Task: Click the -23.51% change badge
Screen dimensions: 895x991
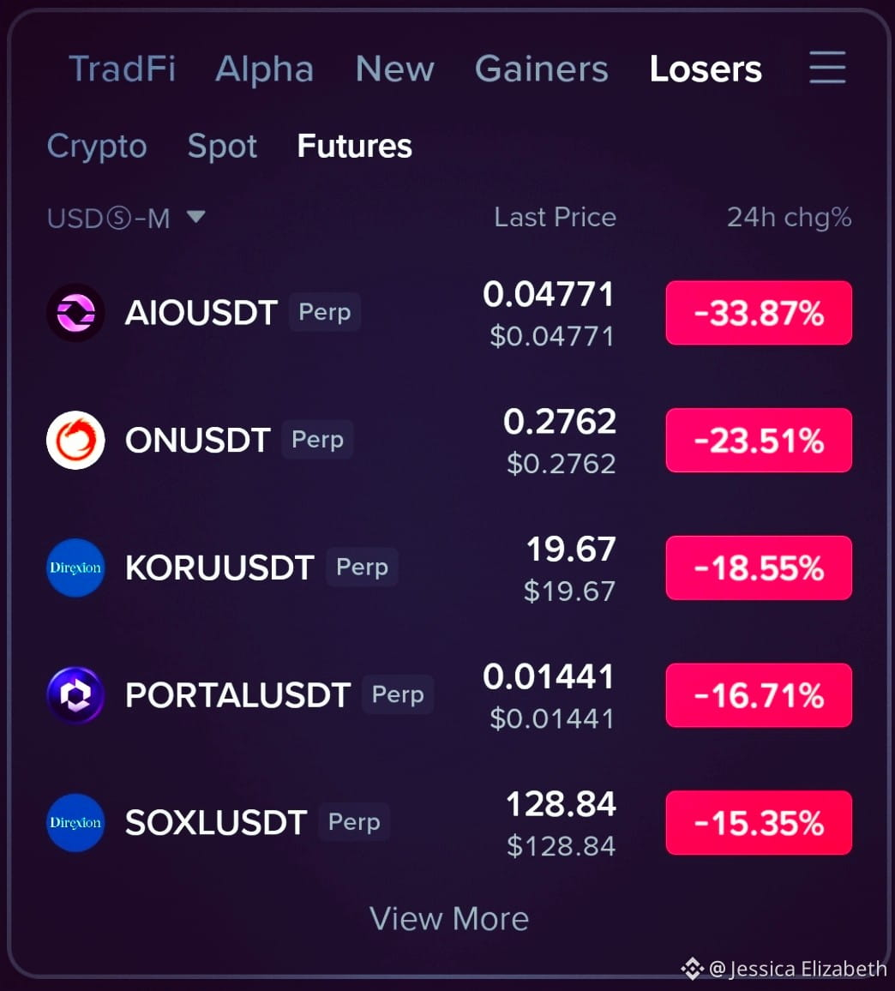Action: [x=759, y=440]
